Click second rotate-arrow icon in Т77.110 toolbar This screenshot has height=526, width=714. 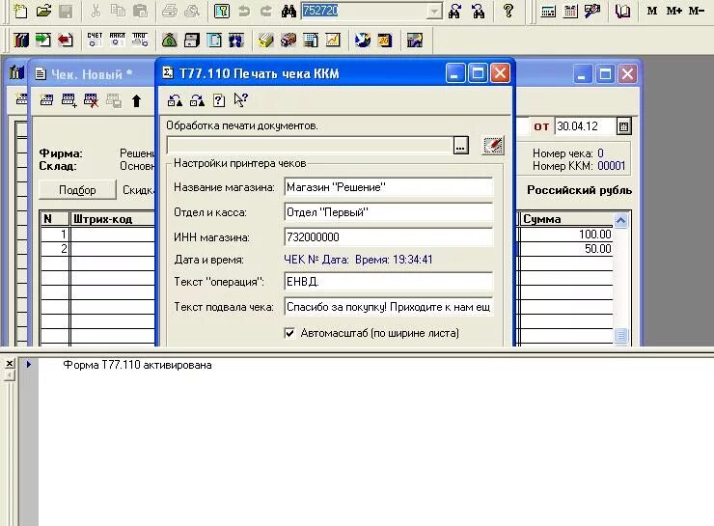pyautogui.click(x=197, y=100)
